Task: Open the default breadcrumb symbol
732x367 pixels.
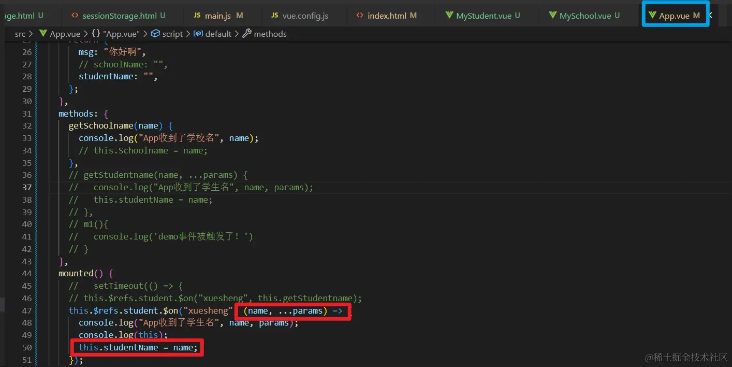Action: (213, 34)
